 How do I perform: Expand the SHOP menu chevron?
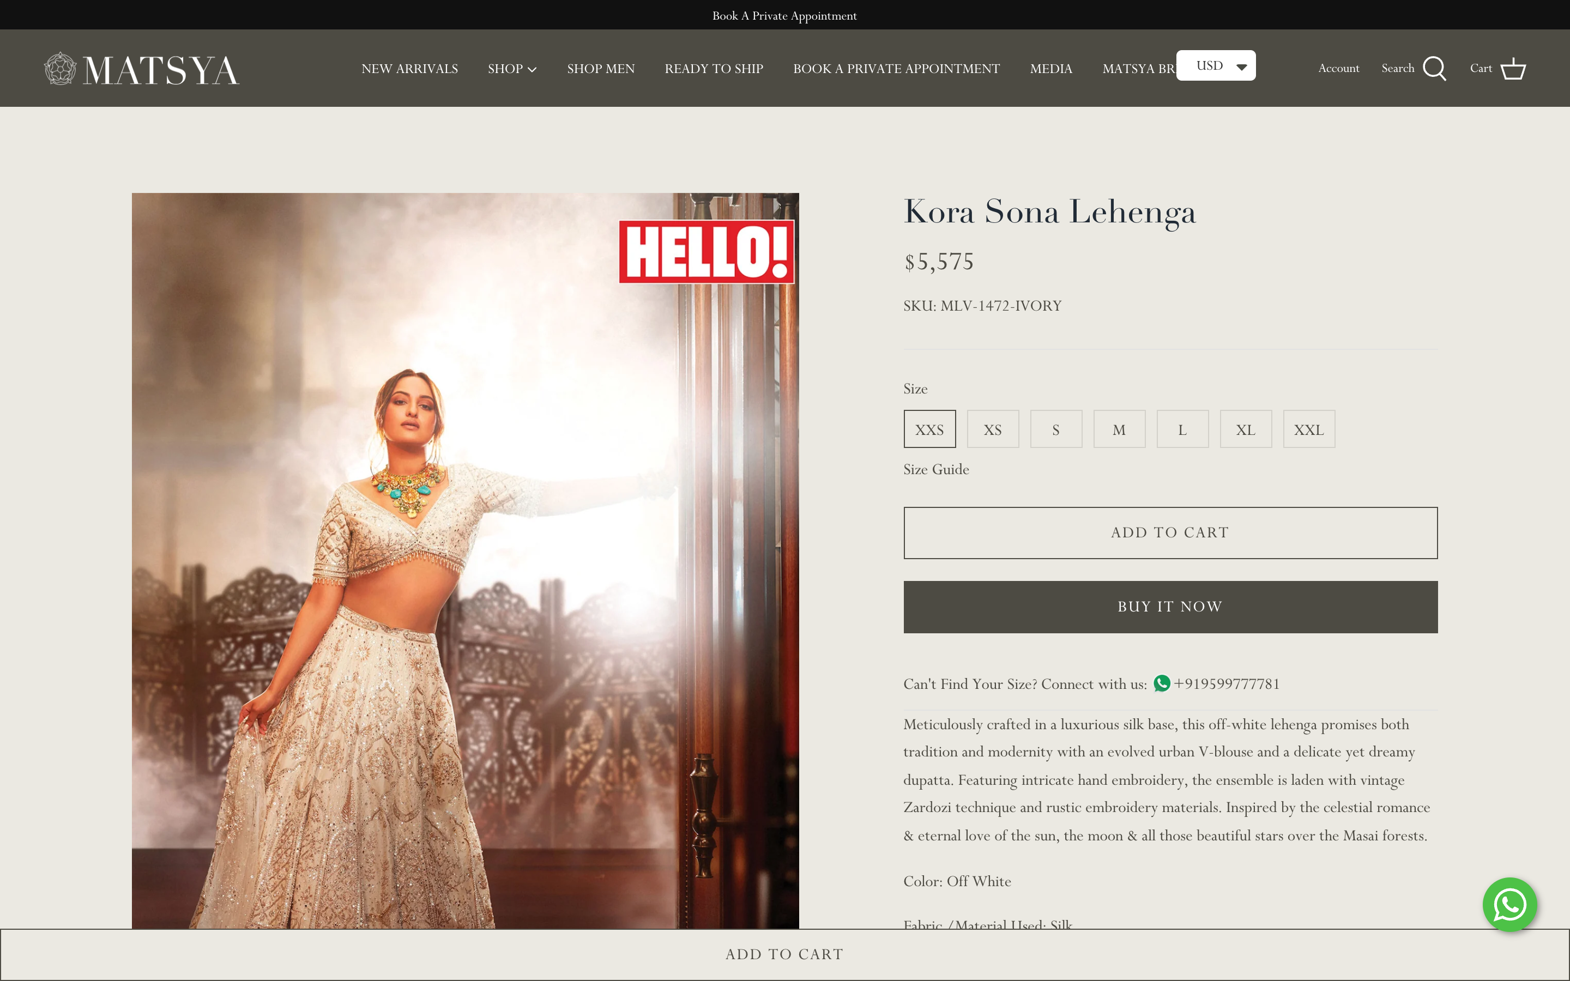(533, 69)
